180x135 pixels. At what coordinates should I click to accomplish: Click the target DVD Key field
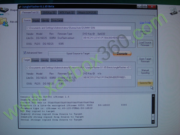pos(107,77)
